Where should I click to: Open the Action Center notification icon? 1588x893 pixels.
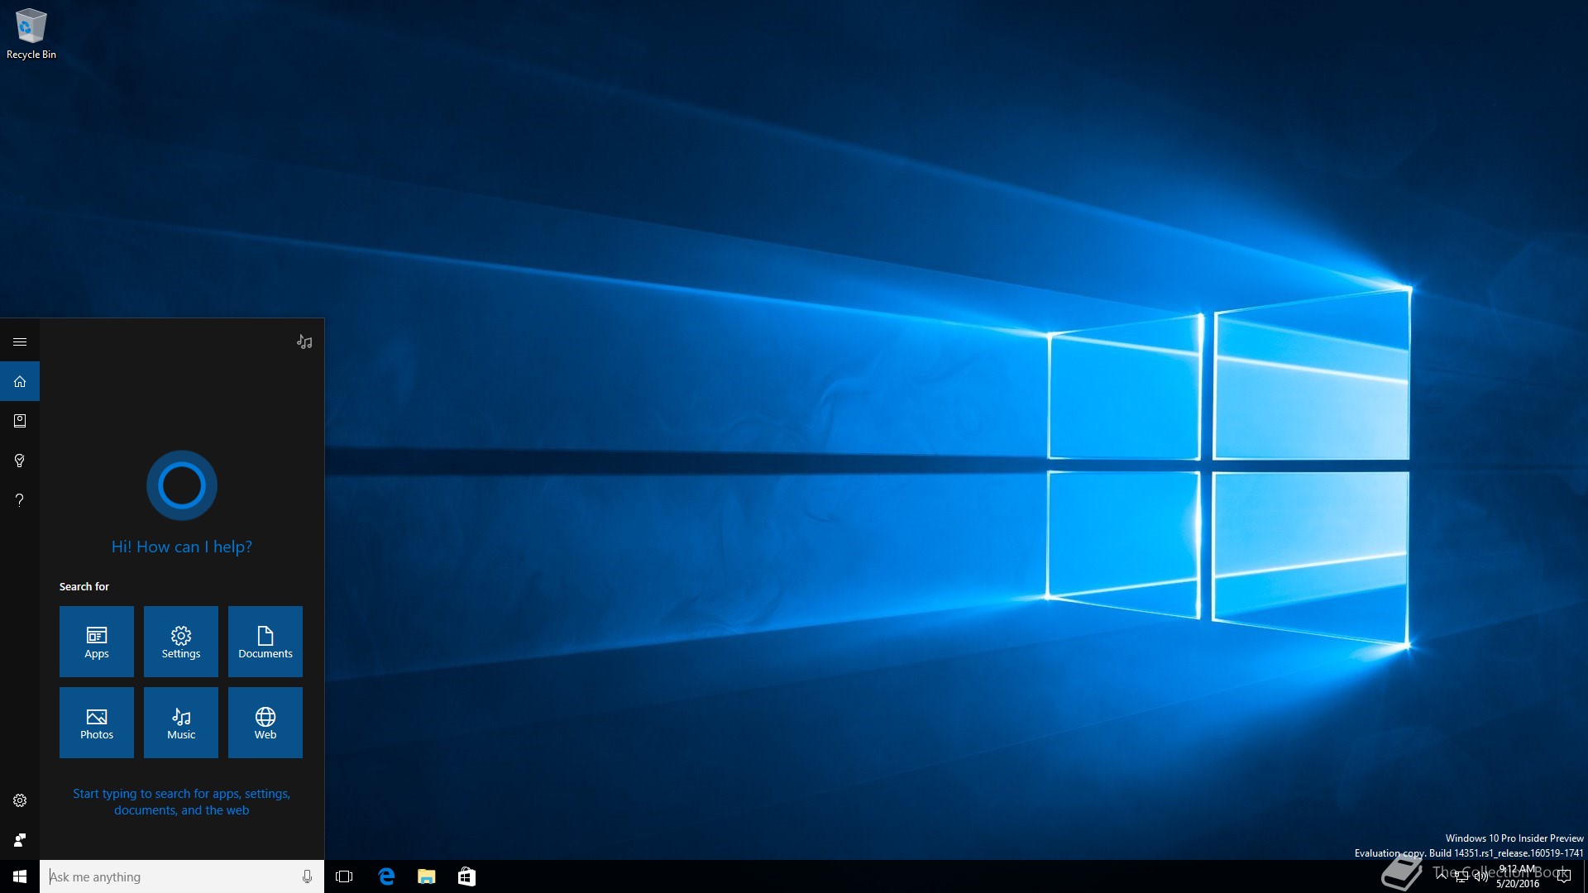(x=1563, y=876)
